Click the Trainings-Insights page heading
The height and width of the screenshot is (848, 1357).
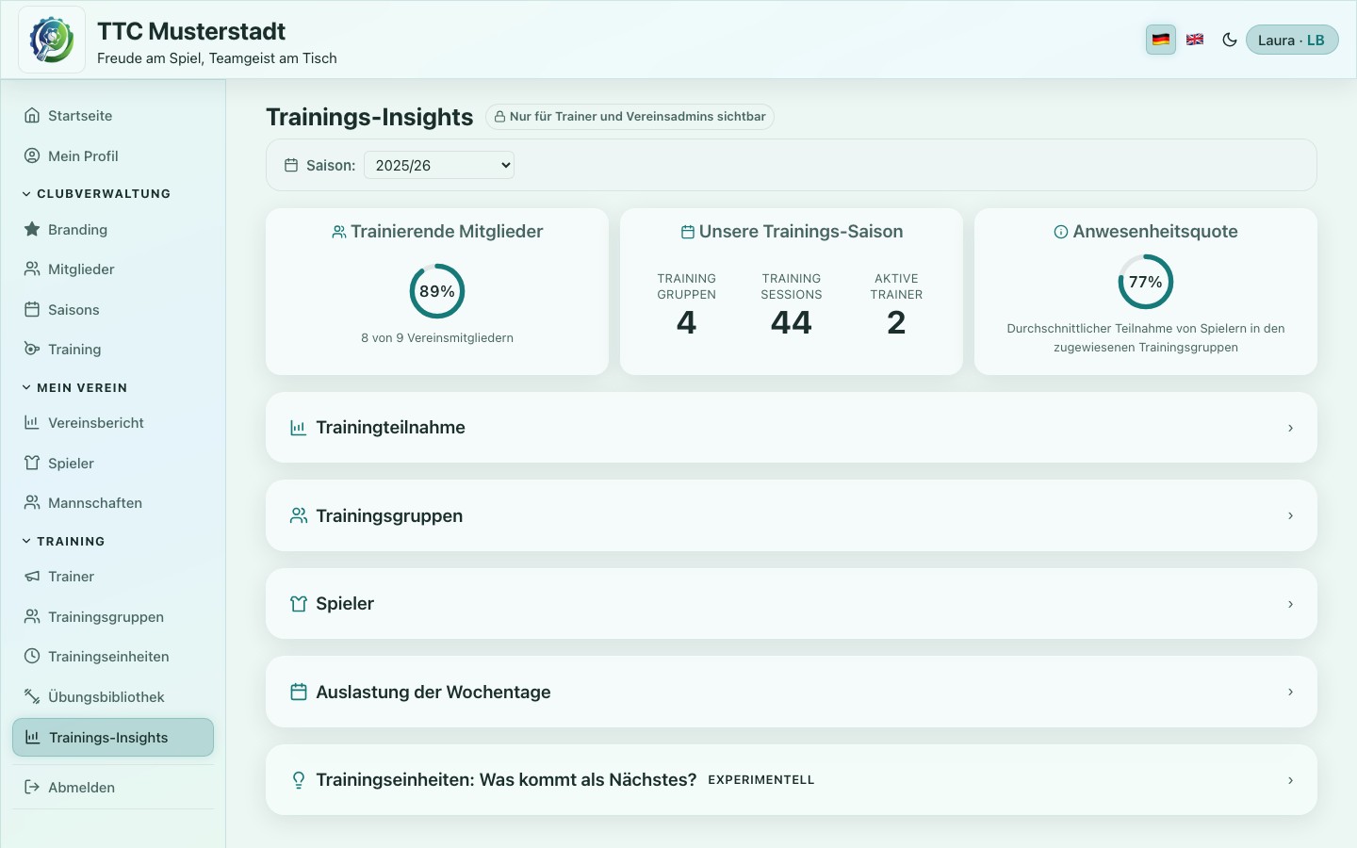point(369,117)
